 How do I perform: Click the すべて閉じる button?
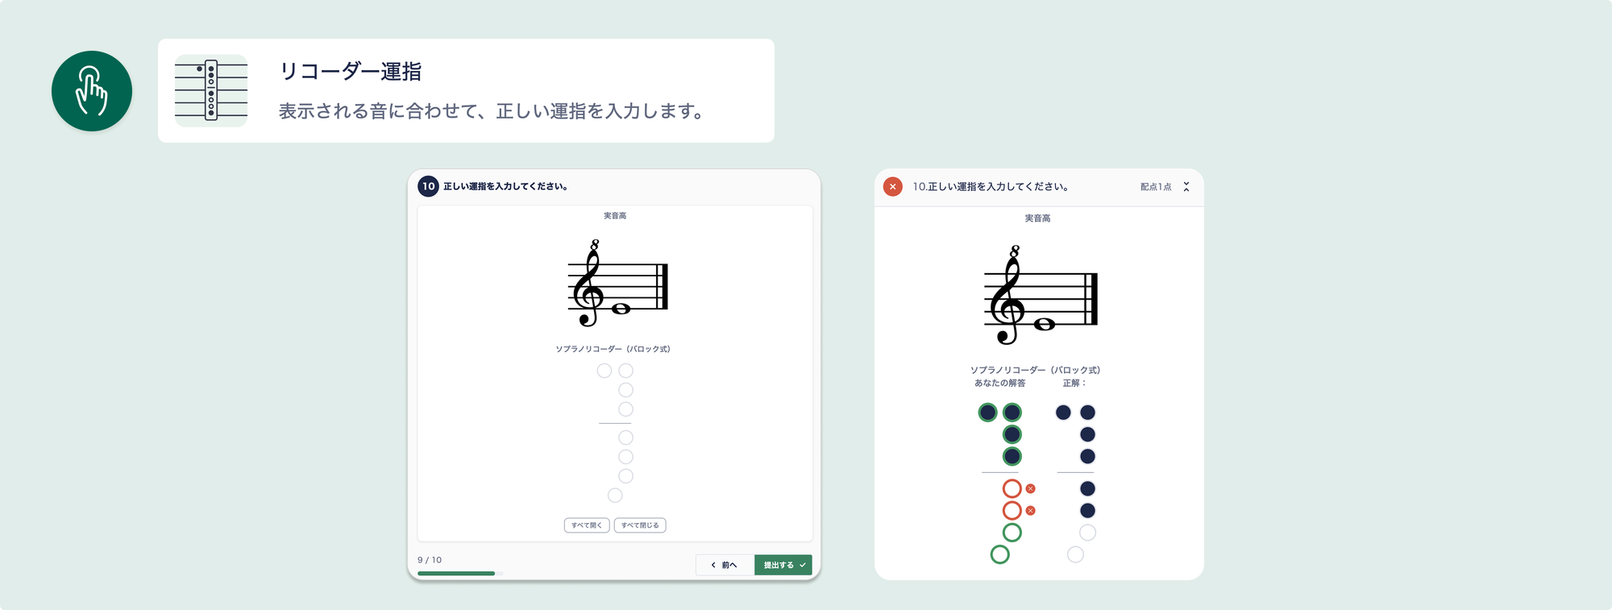(640, 525)
